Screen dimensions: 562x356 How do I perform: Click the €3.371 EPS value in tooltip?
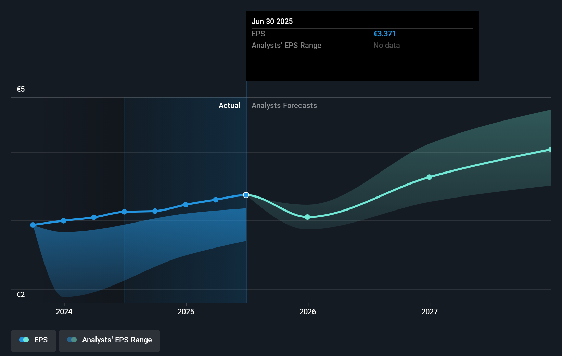coord(384,34)
